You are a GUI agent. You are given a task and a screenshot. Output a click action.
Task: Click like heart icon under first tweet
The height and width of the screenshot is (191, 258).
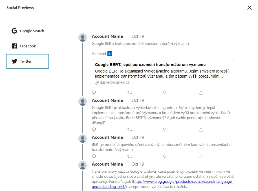point(165,93)
